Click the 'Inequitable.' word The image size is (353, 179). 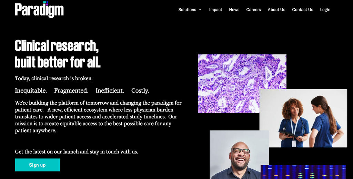(x=31, y=91)
